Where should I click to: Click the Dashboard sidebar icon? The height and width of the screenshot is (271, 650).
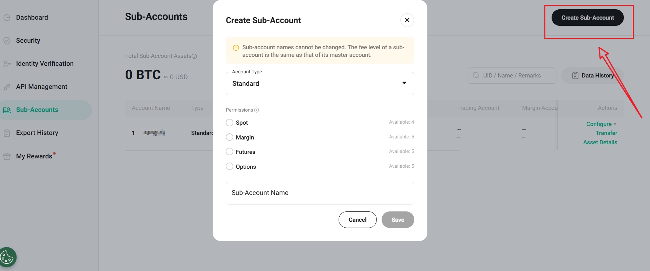coord(7,18)
